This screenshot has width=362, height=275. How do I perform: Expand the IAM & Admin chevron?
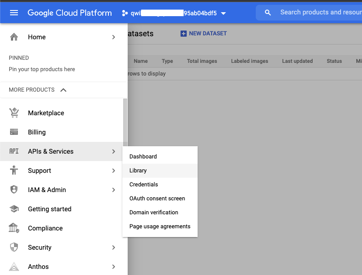pos(113,190)
